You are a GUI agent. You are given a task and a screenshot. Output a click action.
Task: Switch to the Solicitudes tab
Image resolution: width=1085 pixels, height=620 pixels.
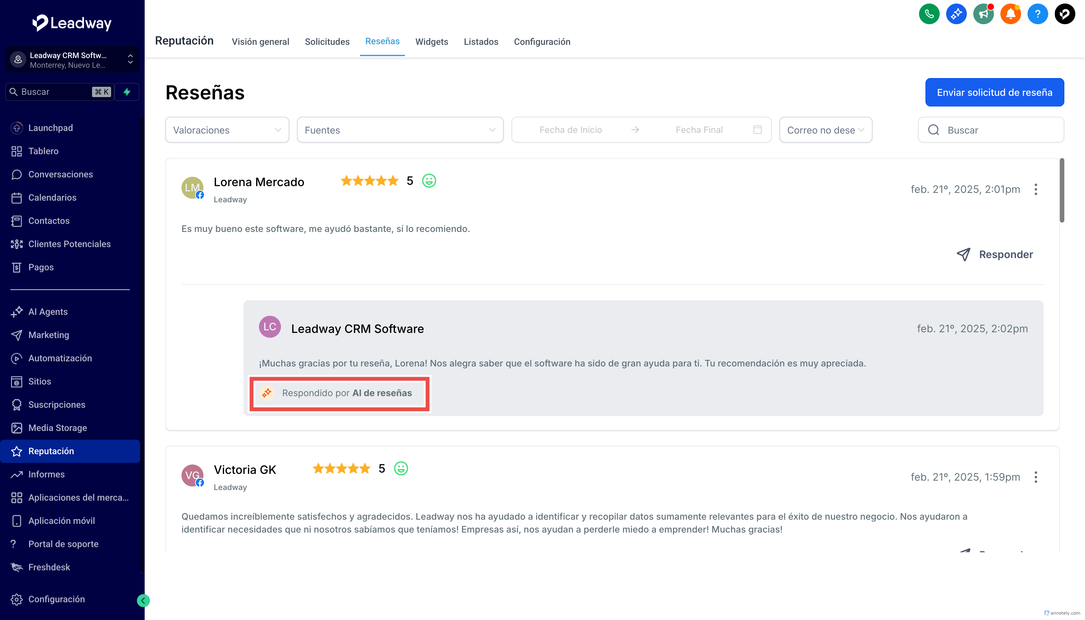tap(327, 42)
